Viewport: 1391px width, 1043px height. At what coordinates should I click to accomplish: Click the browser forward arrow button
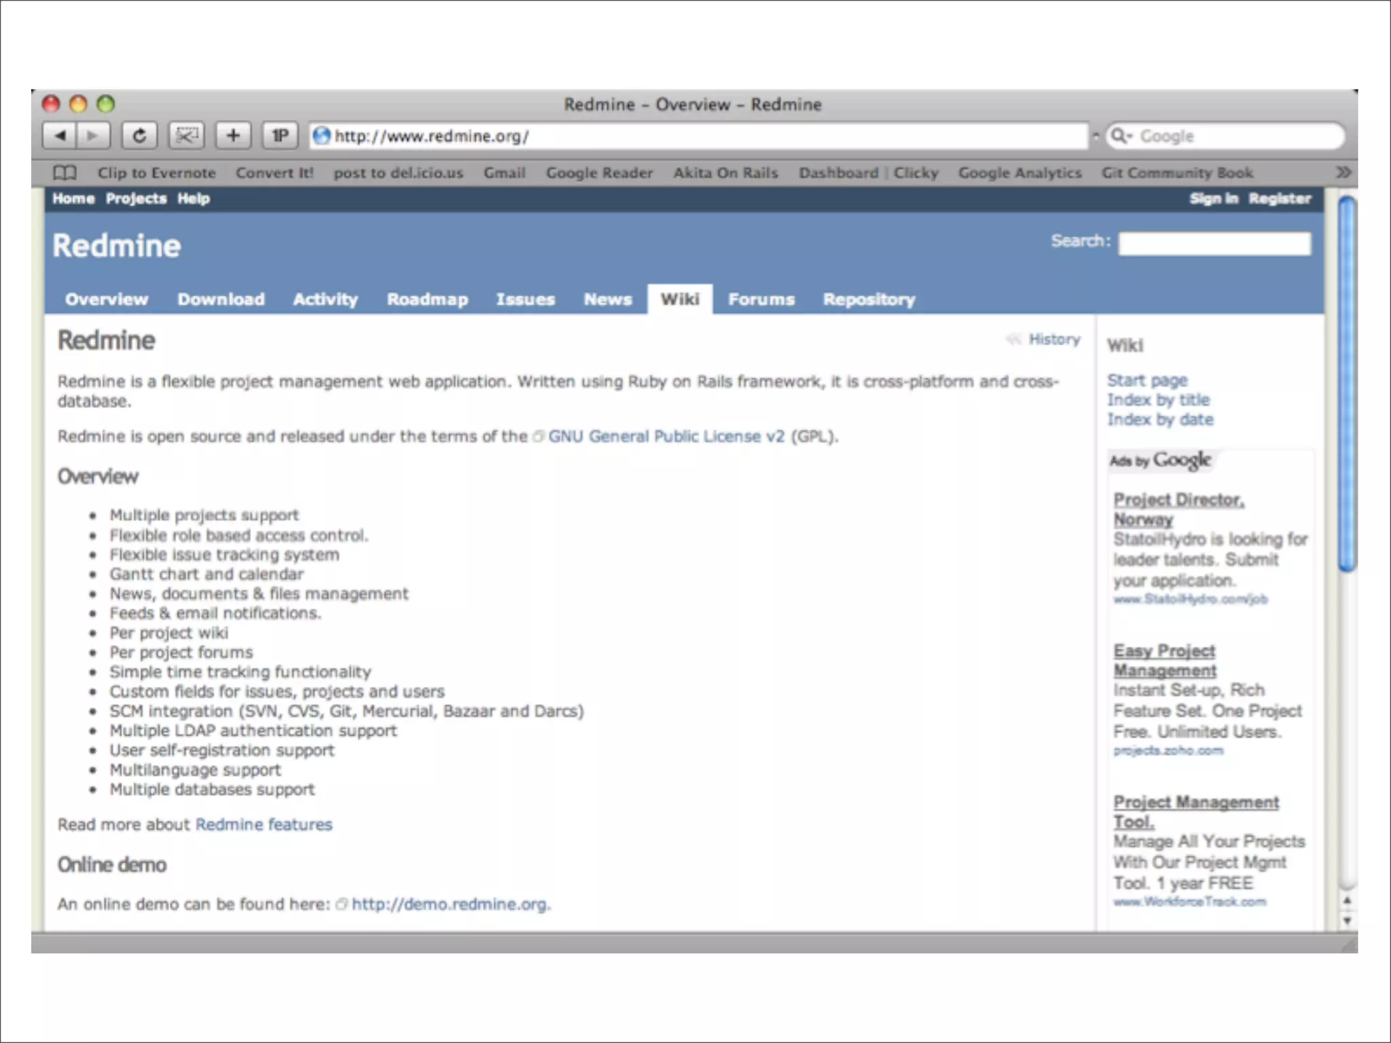93,136
